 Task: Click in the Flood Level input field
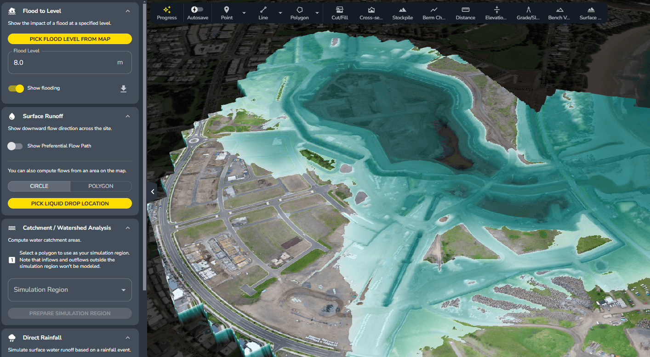[x=62, y=62]
